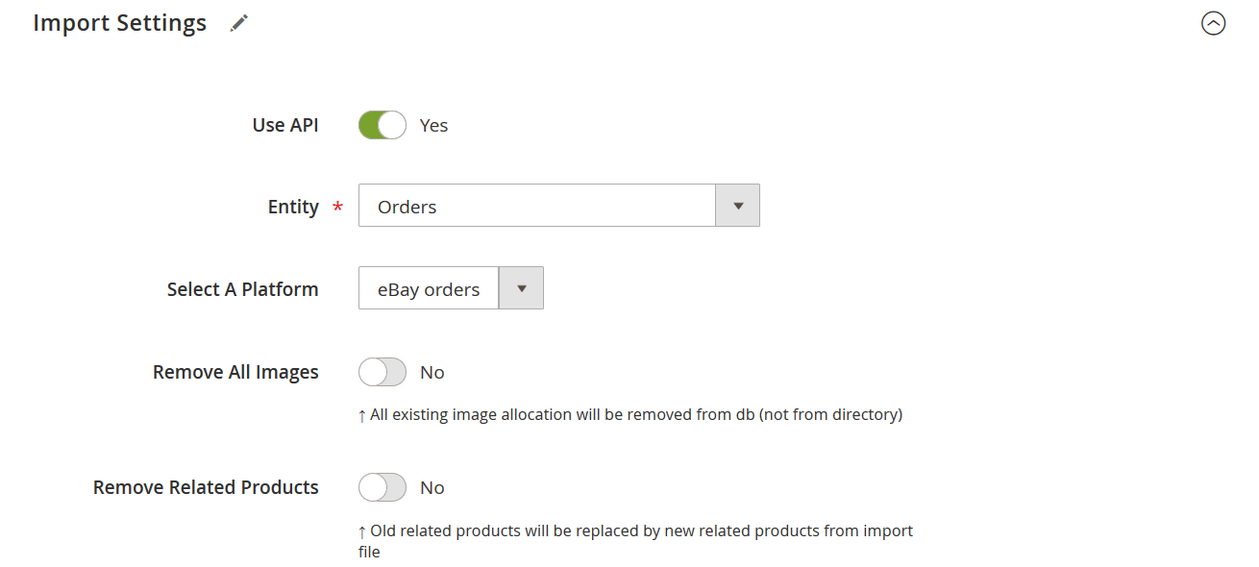Click the Remove All Images helper text
This screenshot has height=567, width=1259.
[x=629, y=414]
